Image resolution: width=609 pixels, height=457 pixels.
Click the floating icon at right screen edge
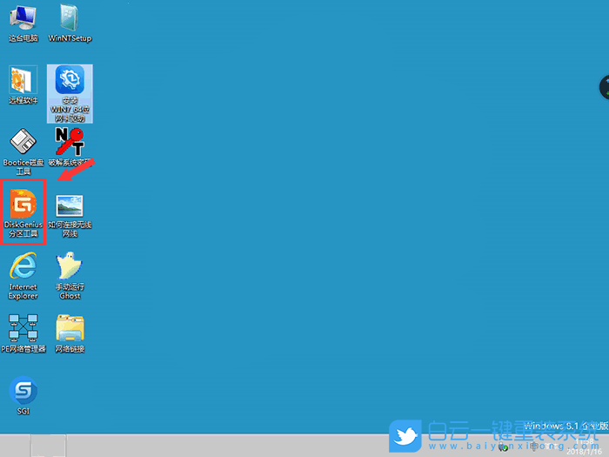coord(603,87)
